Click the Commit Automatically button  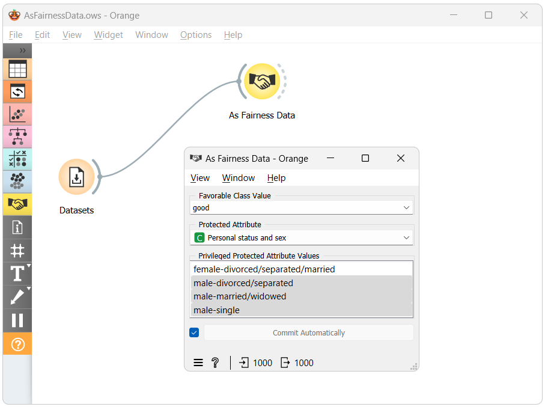pyautogui.click(x=309, y=332)
